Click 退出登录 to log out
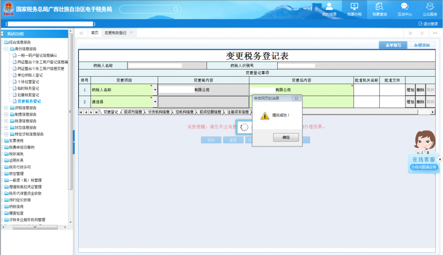The height and width of the screenshot is (255, 443). coord(428,24)
